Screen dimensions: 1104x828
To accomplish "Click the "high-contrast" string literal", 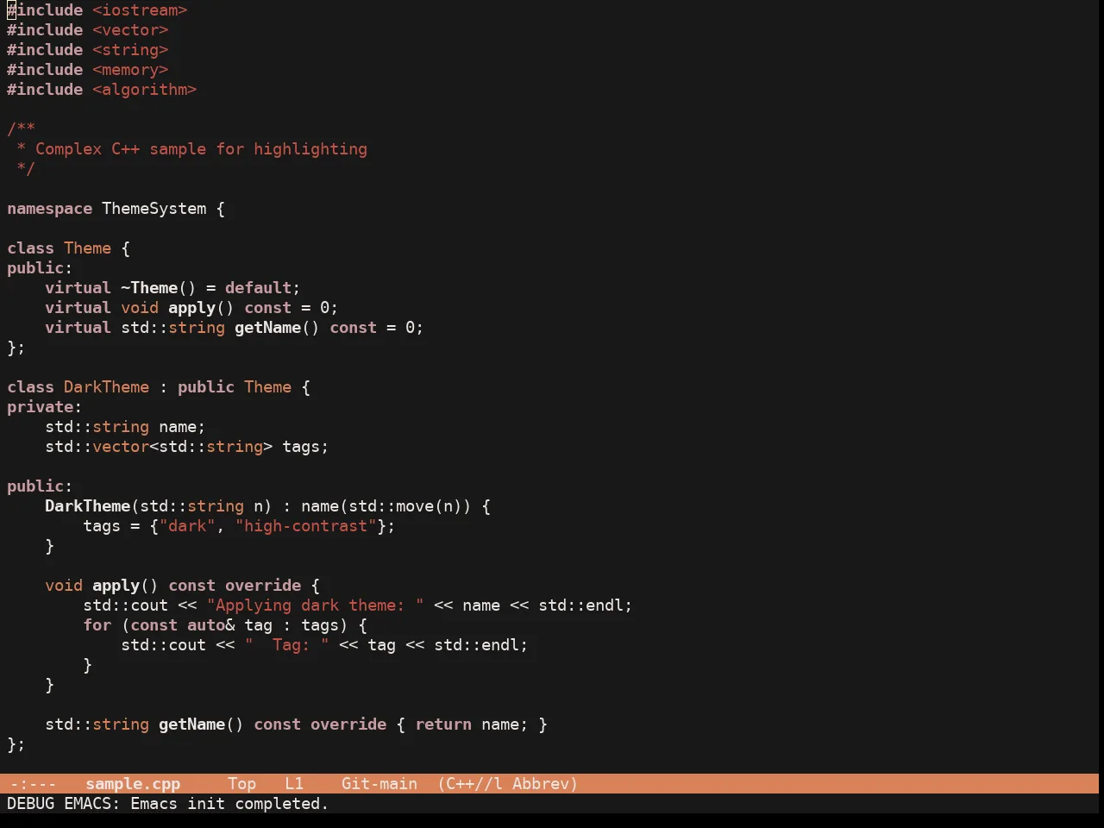I will coord(306,526).
